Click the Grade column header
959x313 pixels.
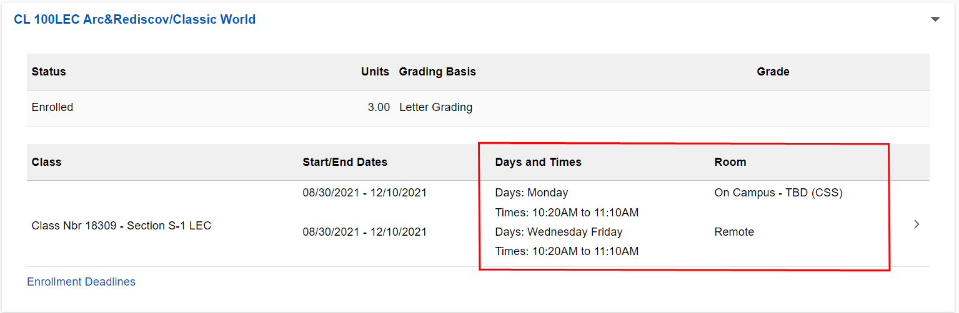coord(773,72)
